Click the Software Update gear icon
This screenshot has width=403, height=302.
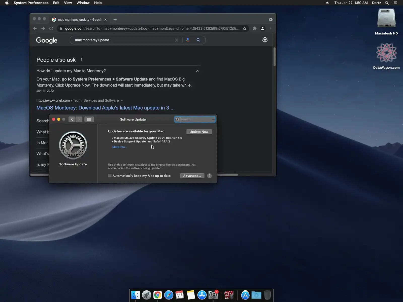[73, 145]
